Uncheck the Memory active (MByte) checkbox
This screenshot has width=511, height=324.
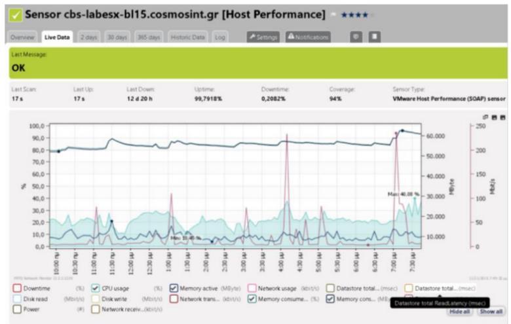[x=174, y=288]
